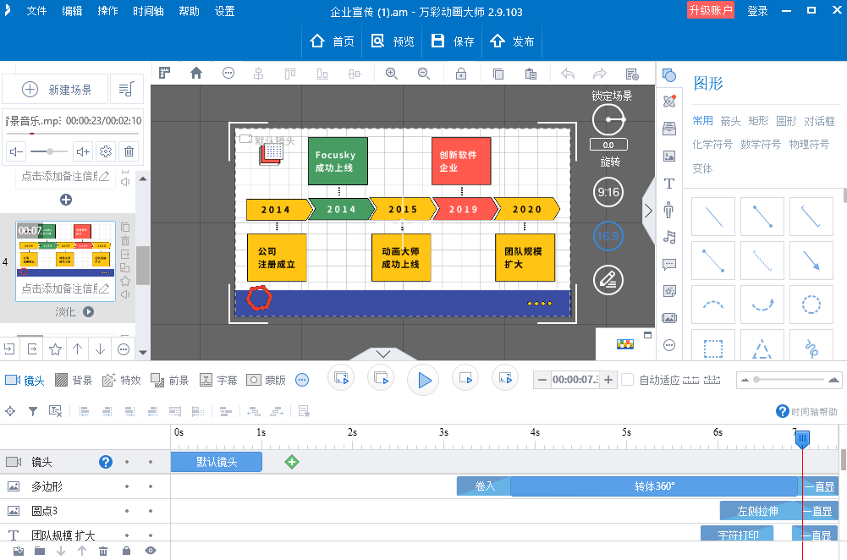The image size is (847, 560).
Task: Go to 首页 home
Action: pyautogui.click(x=332, y=41)
